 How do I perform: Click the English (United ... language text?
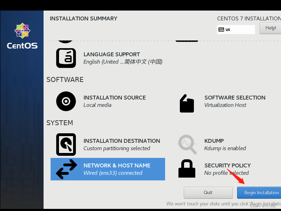tap(123, 62)
